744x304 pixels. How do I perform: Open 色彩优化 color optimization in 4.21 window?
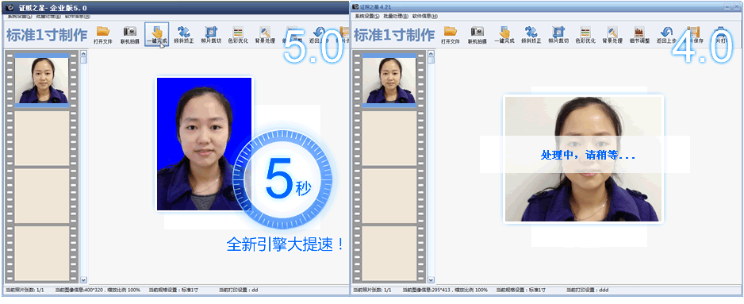pos(585,35)
